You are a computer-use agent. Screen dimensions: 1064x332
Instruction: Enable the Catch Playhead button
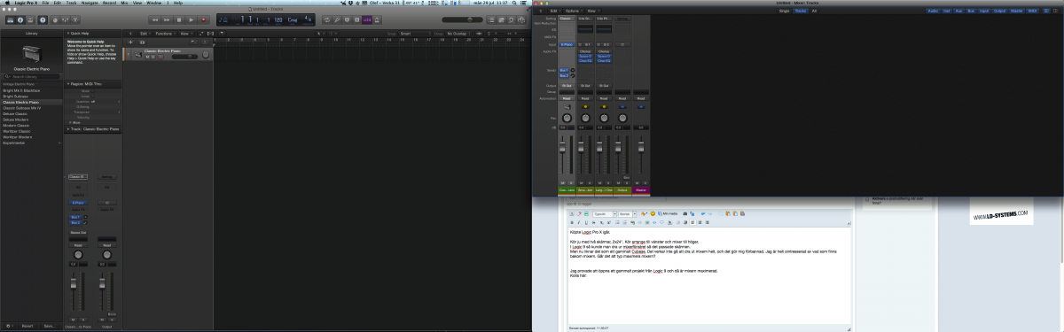click(x=222, y=34)
